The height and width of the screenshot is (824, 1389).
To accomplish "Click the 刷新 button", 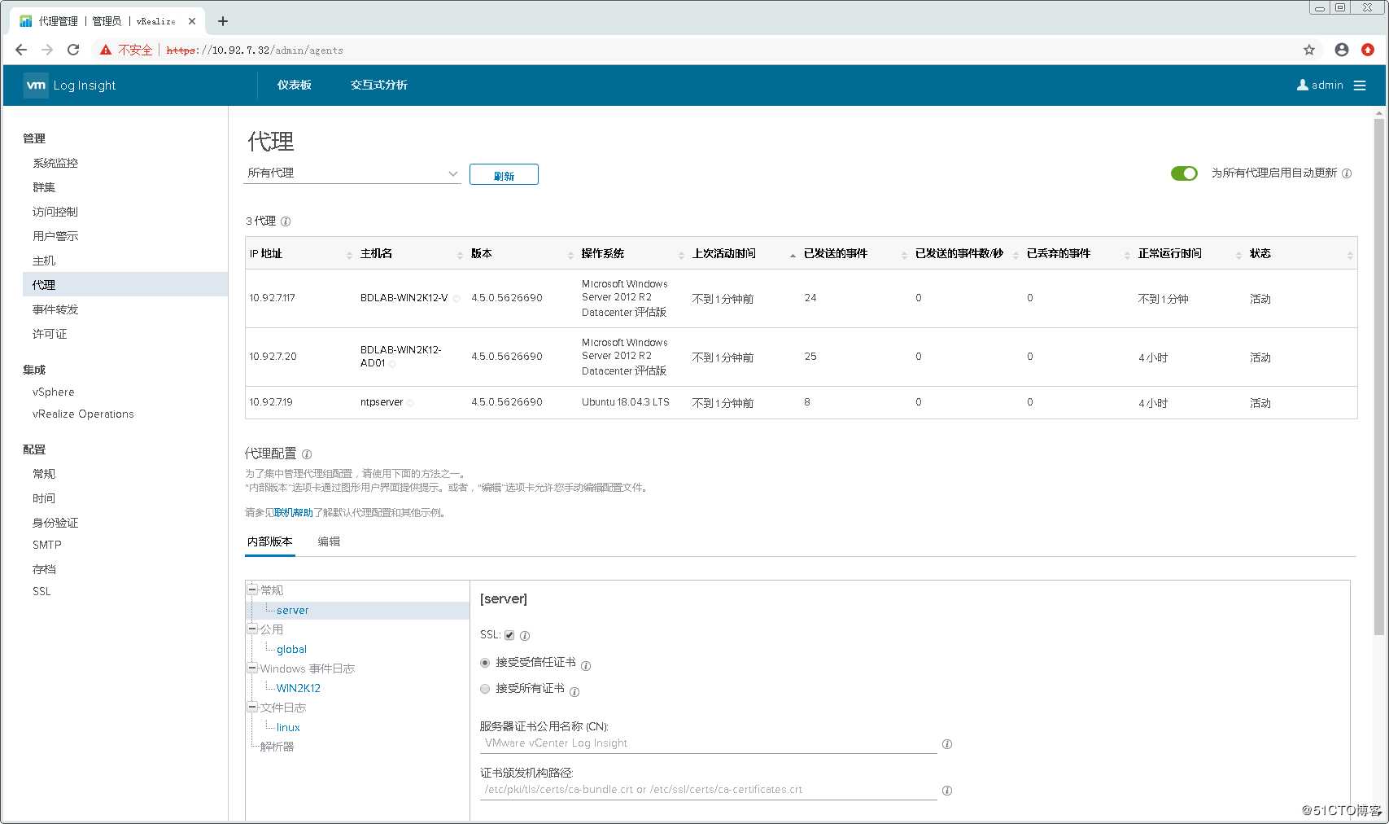I will point(504,175).
